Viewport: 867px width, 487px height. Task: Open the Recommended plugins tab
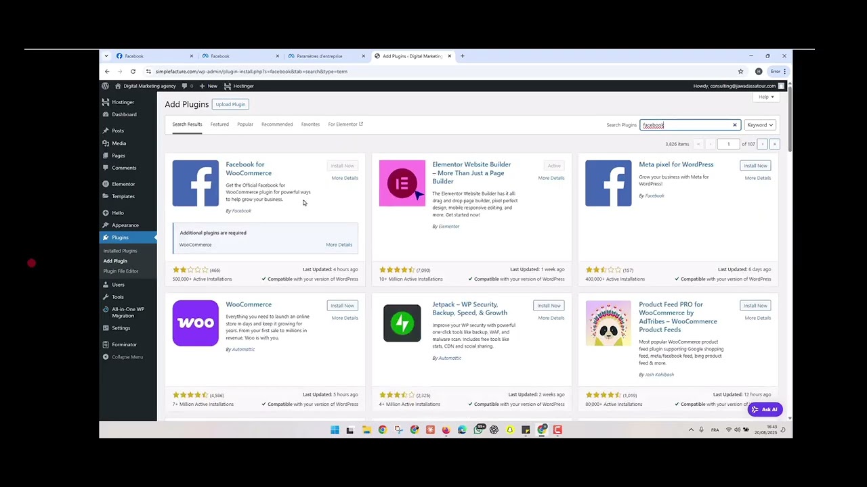click(277, 124)
